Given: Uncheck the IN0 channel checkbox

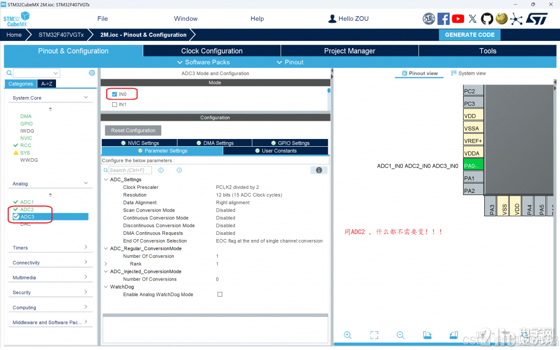Looking at the screenshot, I should tap(115, 94).
